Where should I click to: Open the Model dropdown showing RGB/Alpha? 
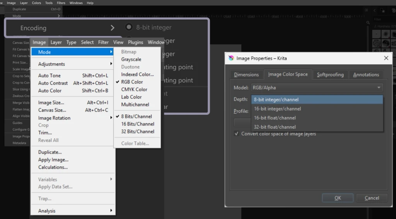[317, 88]
